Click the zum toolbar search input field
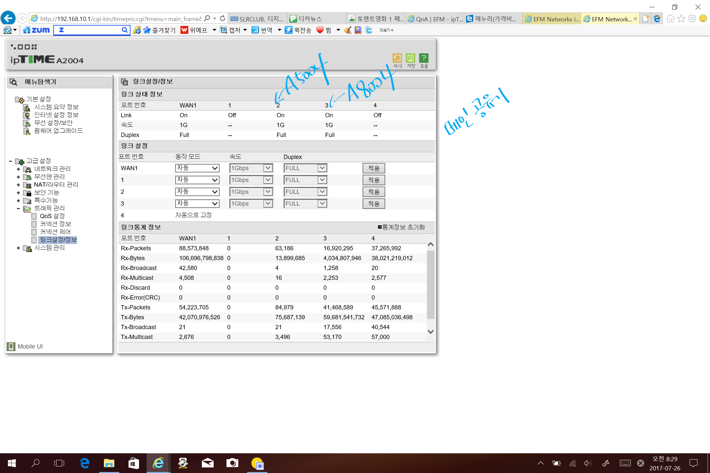The image size is (710, 473). tap(88, 30)
